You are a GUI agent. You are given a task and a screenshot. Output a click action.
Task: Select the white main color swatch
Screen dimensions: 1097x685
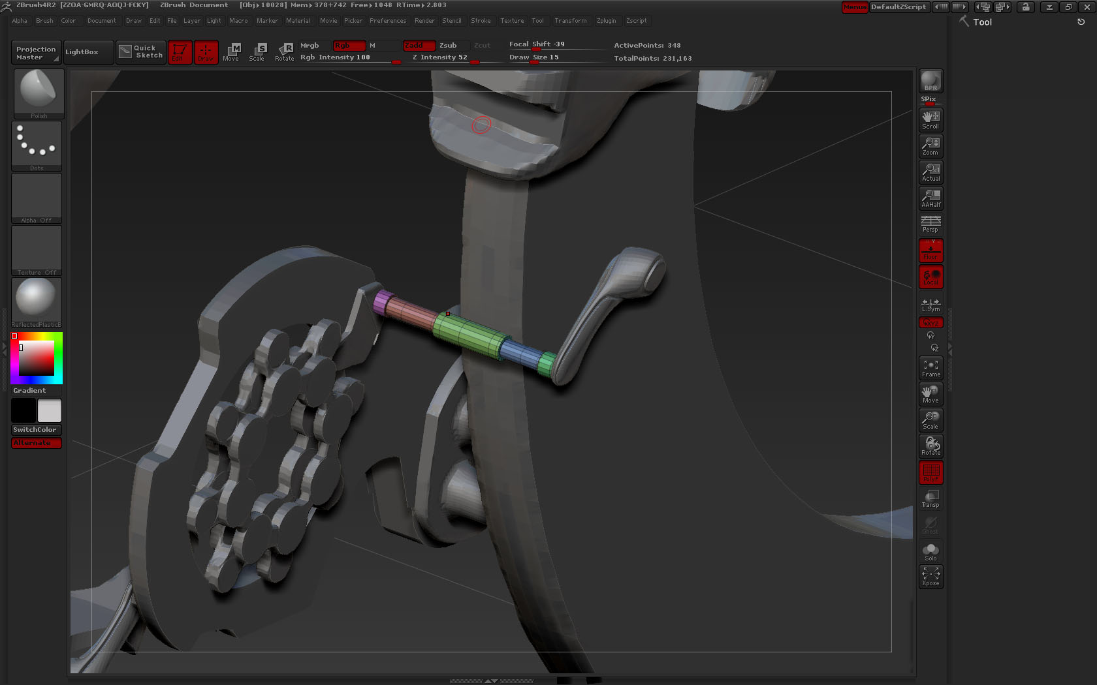[x=50, y=410]
